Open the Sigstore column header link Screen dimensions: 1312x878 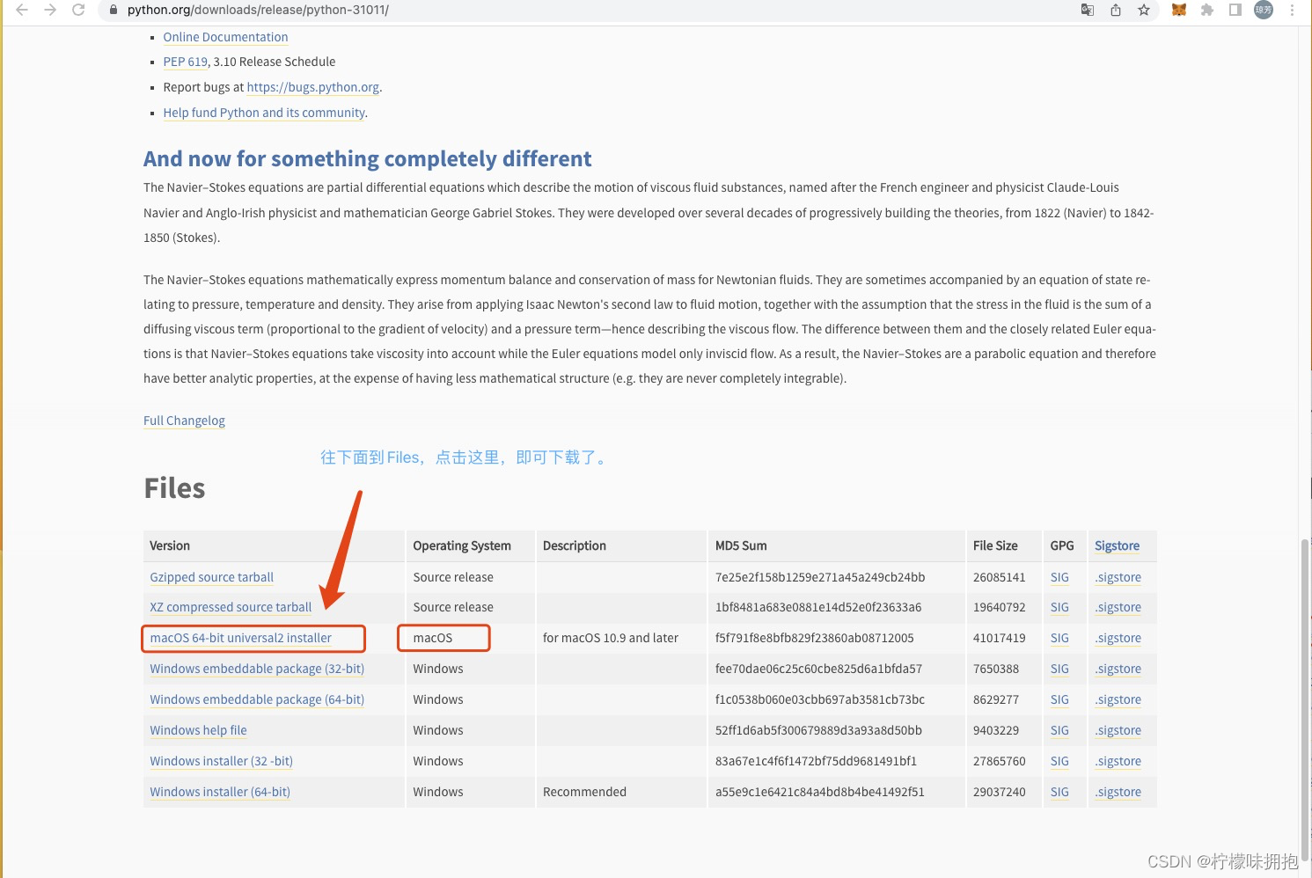[x=1117, y=545]
